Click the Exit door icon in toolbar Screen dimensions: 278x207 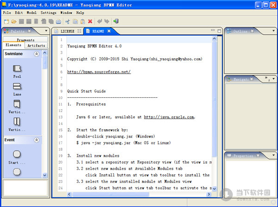pos(116,21)
